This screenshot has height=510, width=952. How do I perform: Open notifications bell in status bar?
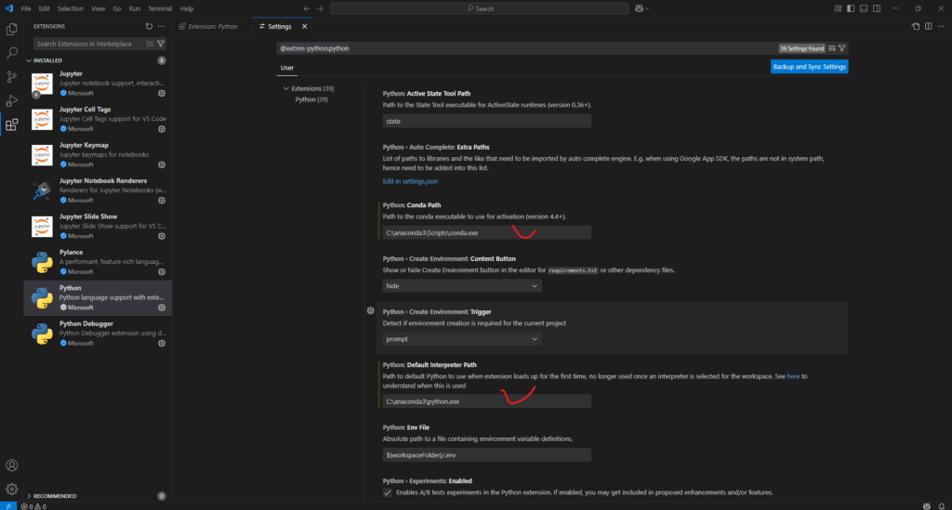click(x=941, y=506)
